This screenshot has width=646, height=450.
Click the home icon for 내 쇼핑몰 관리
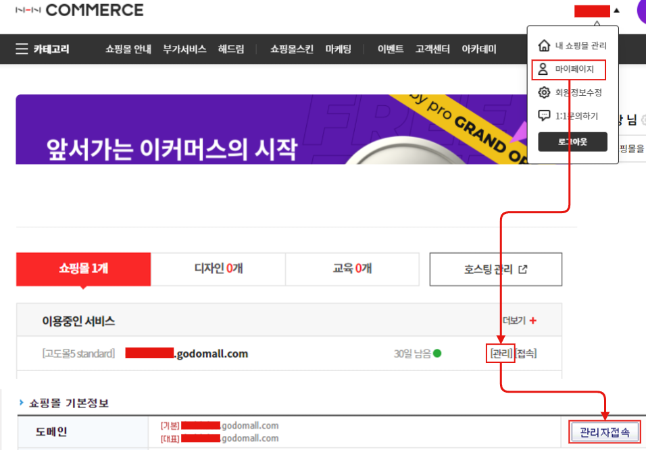click(x=544, y=45)
